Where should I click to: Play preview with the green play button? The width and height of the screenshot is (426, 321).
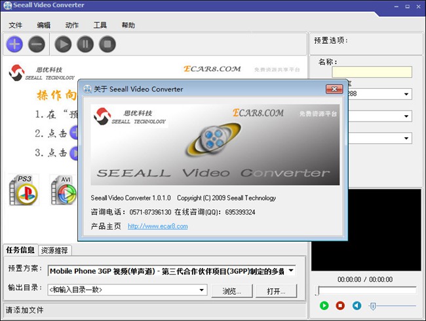point(324,305)
